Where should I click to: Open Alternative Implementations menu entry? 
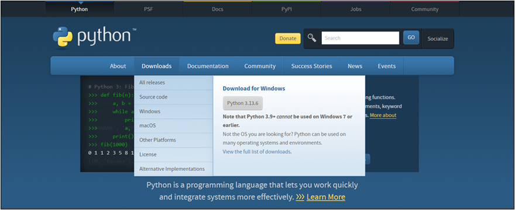pyautogui.click(x=173, y=169)
